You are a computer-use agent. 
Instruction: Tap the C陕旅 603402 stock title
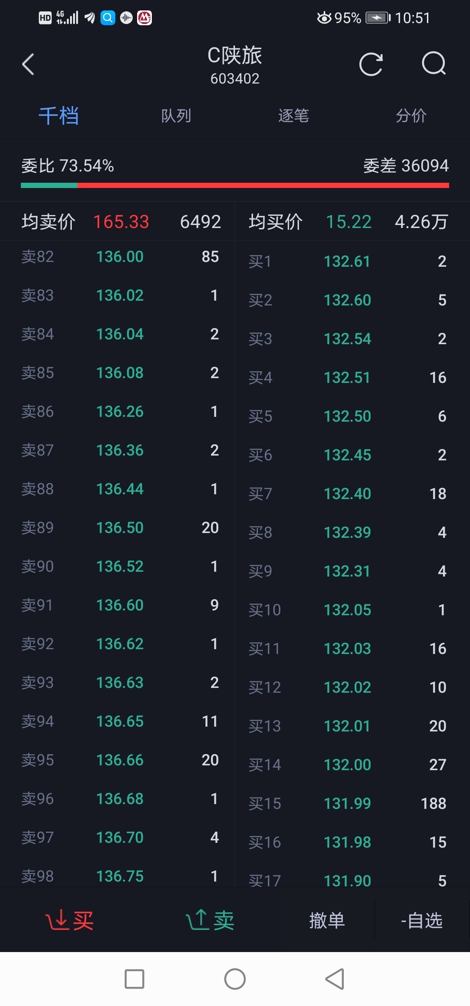[x=235, y=64]
